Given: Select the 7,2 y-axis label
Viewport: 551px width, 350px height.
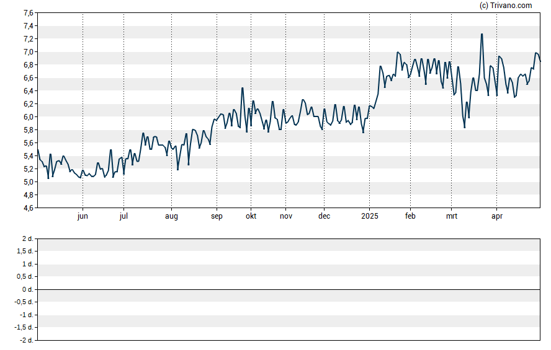Looking at the screenshot, I should pos(28,39).
